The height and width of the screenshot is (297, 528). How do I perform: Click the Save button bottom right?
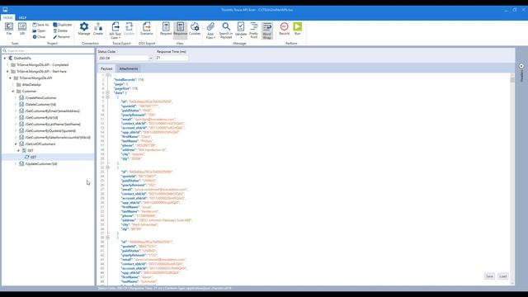click(x=489, y=276)
